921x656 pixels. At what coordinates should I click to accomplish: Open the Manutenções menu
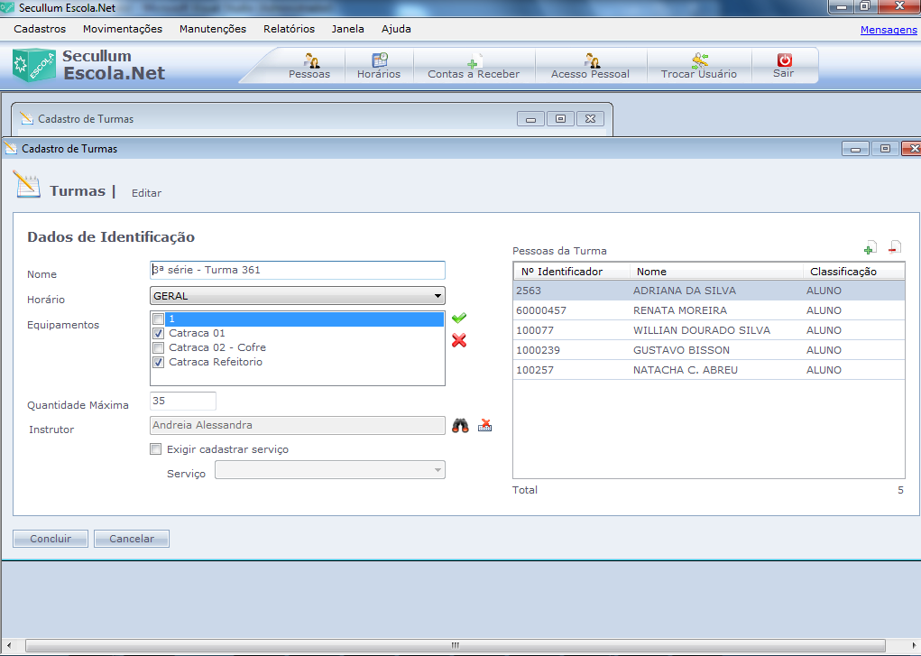point(213,29)
